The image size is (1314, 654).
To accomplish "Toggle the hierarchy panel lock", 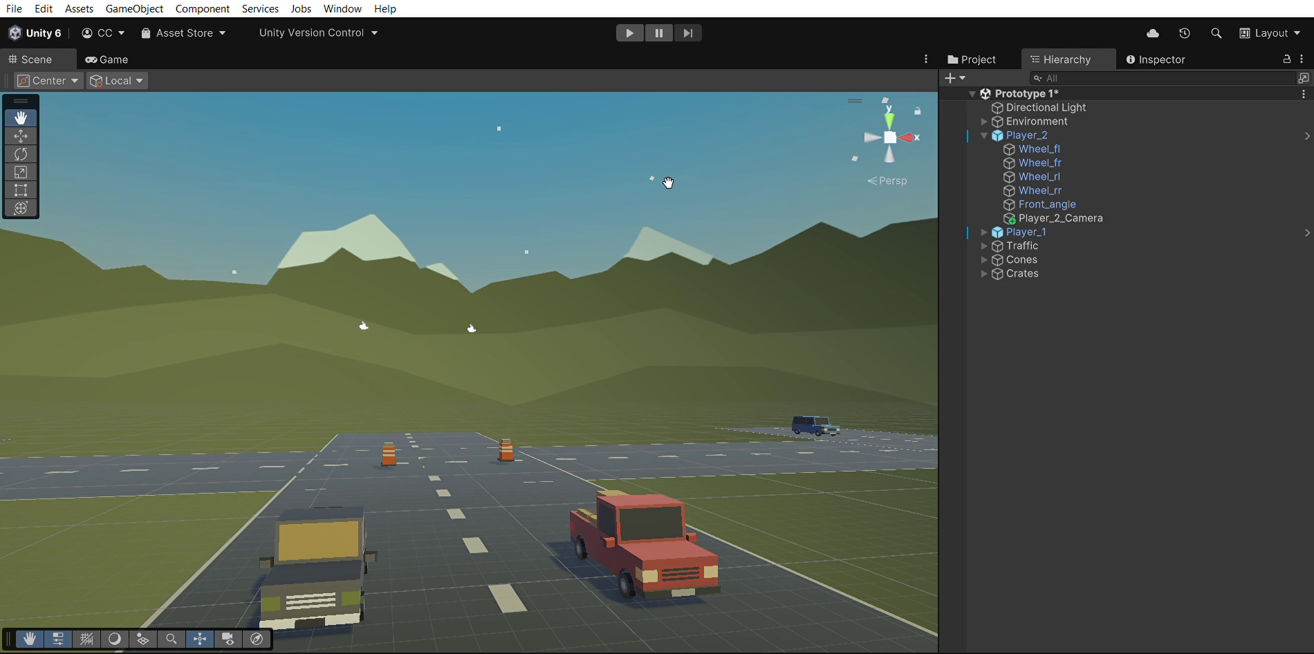I will [1286, 59].
